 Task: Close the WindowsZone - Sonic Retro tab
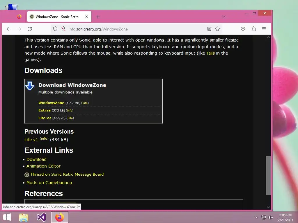tap(87, 17)
